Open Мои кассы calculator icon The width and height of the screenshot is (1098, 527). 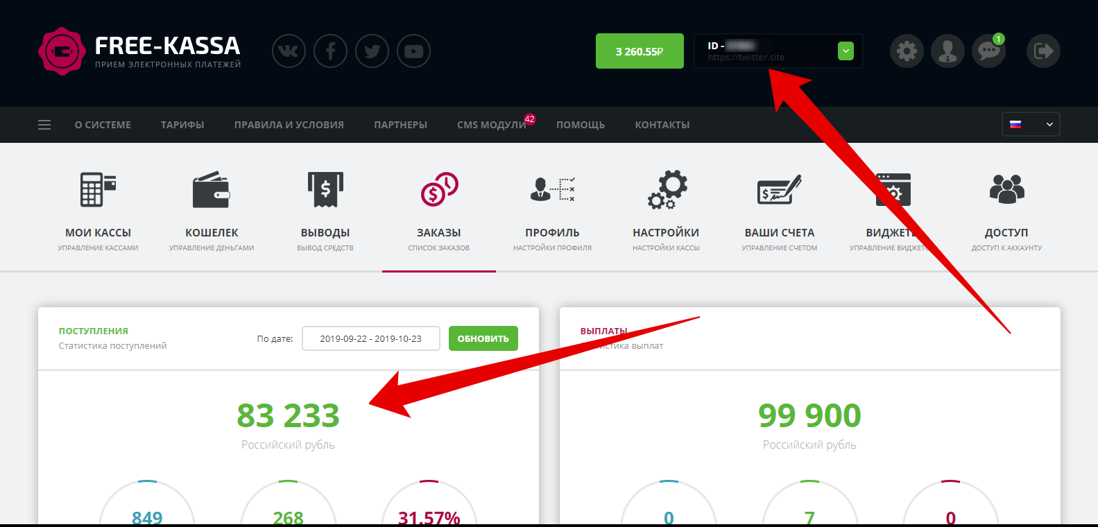pyautogui.click(x=98, y=190)
